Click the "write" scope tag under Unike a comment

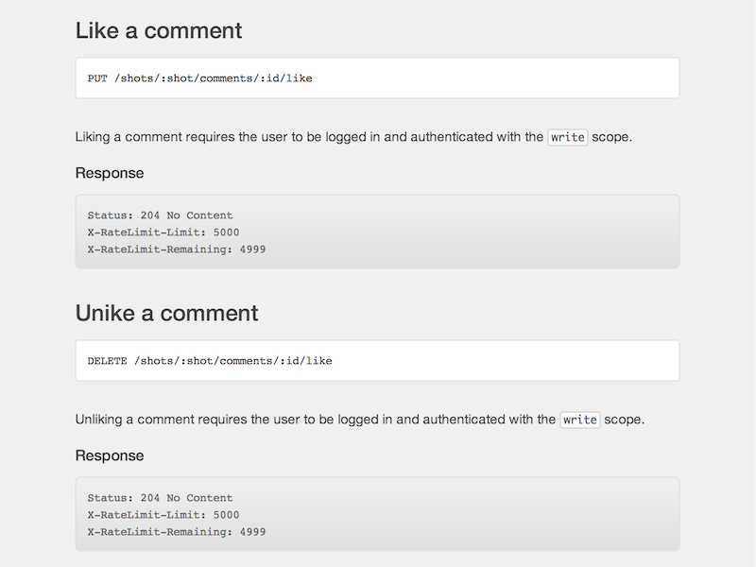580,420
